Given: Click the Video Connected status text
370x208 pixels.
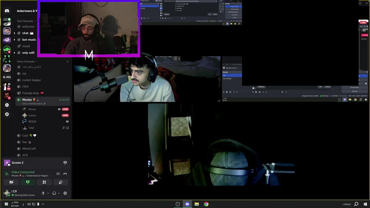Looking at the screenshot, I should [23, 172].
